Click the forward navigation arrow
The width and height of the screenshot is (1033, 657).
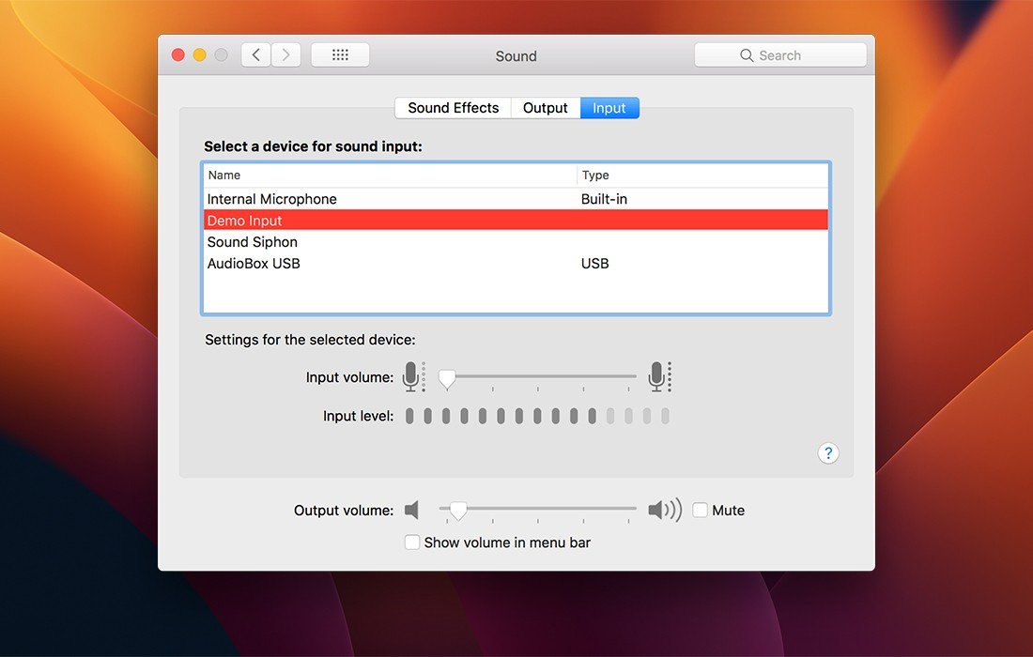point(286,55)
